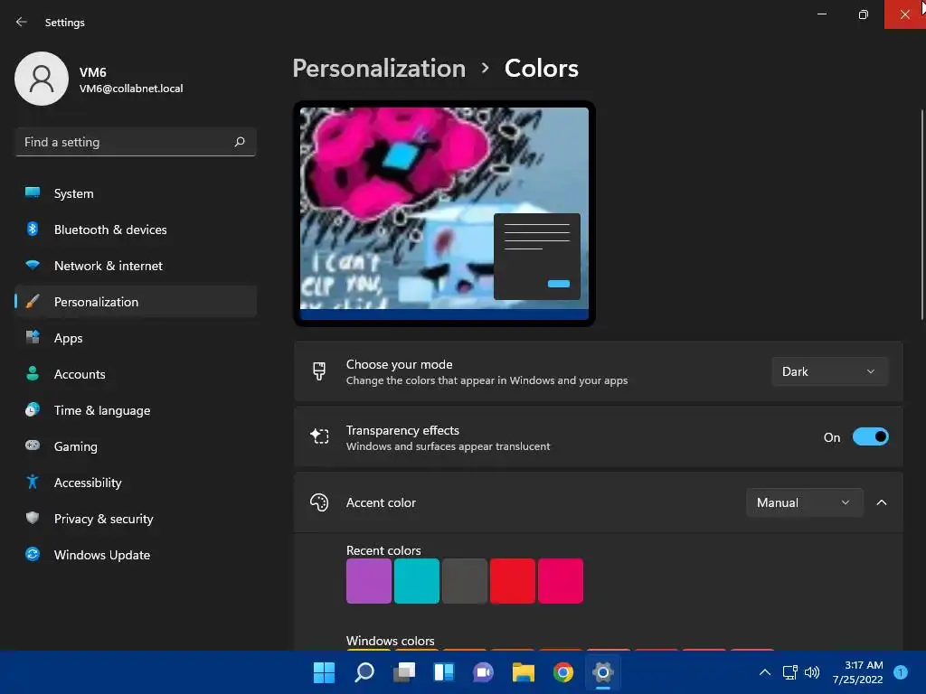This screenshot has width=926, height=694.
Task: Select the red recent color swatch
Action: [512, 581]
